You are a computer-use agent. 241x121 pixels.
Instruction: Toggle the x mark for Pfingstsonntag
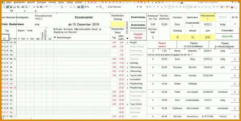click(x=128, y=84)
